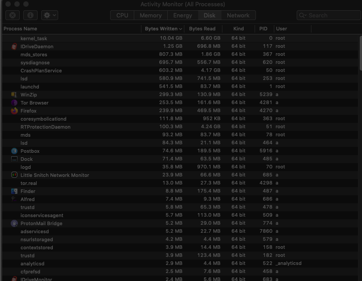The height and width of the screenshot is (281, 362).
Task: Click the Finder process icon
Action: click(14, 191)
